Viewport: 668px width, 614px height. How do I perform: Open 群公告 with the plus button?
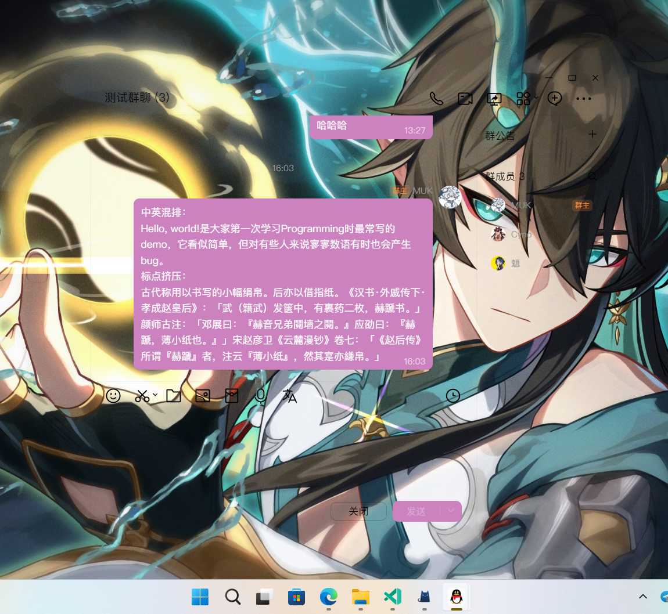(592, 134)
